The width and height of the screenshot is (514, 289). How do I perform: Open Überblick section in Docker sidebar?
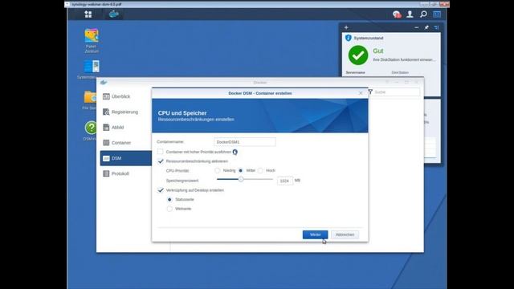[126, 96]
